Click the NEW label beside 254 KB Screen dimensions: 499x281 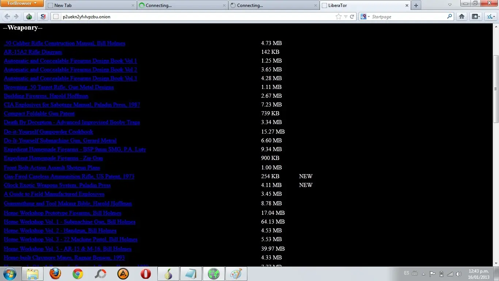pyautogui.click(x=306, y=176)
